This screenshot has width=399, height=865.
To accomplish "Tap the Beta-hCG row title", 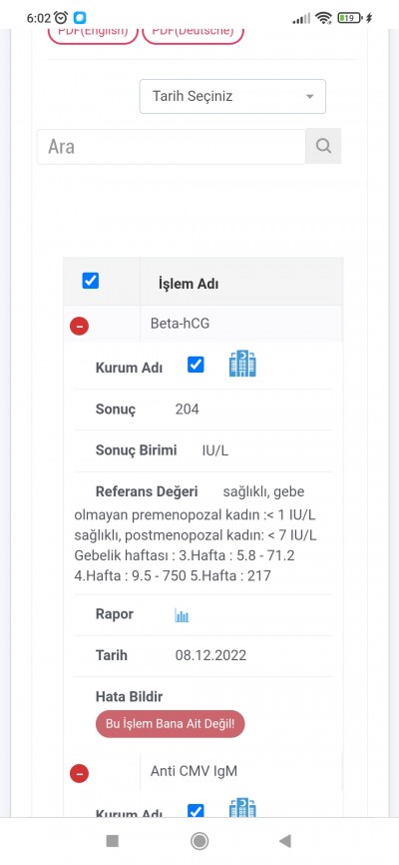I will 180,324.
